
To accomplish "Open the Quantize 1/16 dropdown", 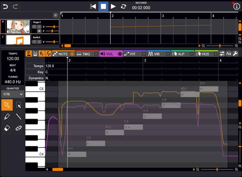I will [x=13, y=94].
